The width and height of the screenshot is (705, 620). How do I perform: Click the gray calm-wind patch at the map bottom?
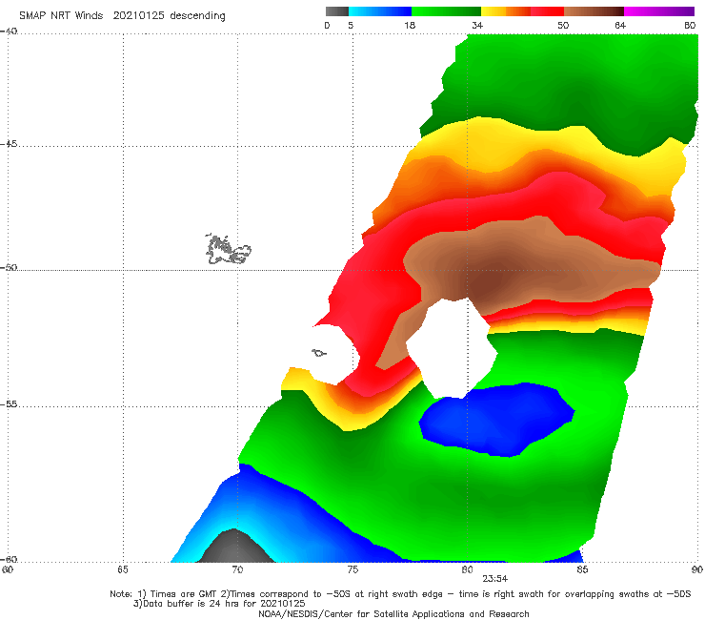click(x=235, y=548)
